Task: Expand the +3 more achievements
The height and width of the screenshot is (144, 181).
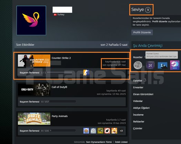Action: pyautogui.click(x=121, y=131)
